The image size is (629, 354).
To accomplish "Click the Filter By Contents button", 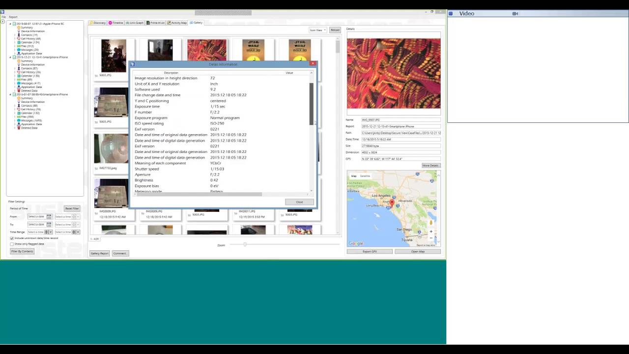I will [x=22, y=251].
